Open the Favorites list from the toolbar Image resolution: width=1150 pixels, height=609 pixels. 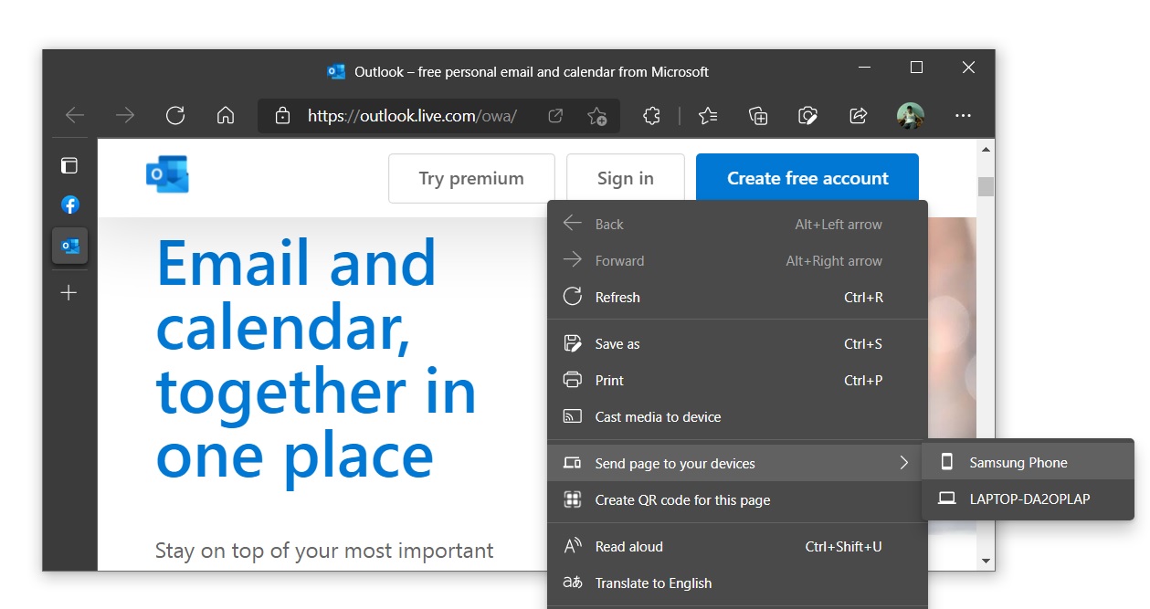708,115
